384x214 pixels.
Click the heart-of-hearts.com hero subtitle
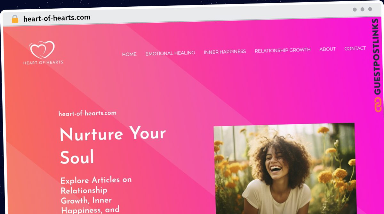click(87, 113)
